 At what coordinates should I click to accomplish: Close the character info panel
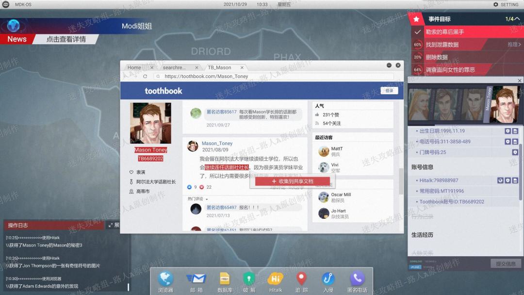pyautogui.click(x=519, y=81)
